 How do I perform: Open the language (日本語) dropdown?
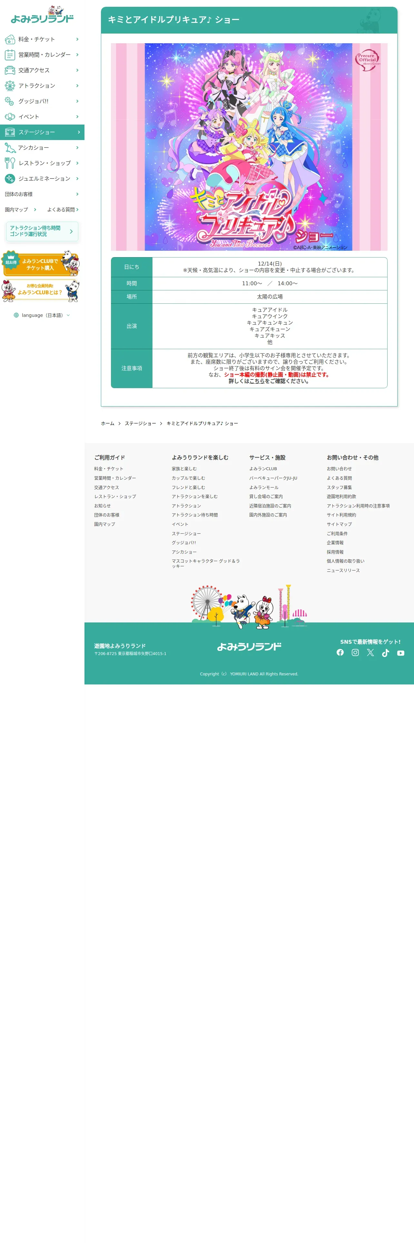tap(42, 315)
